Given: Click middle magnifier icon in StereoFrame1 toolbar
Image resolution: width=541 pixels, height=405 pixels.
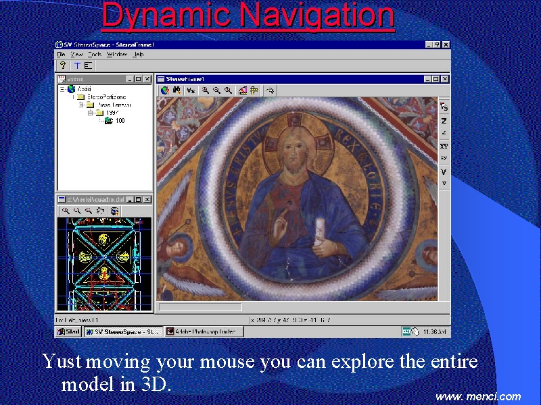Looking at the screenshot, I should click(216, 90).
